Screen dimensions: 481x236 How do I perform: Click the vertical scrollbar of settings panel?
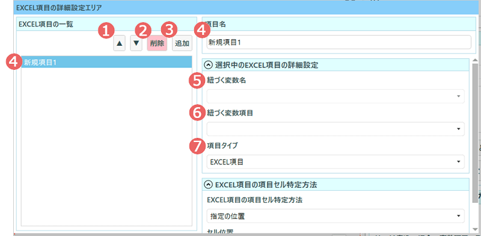click(475, 132)
